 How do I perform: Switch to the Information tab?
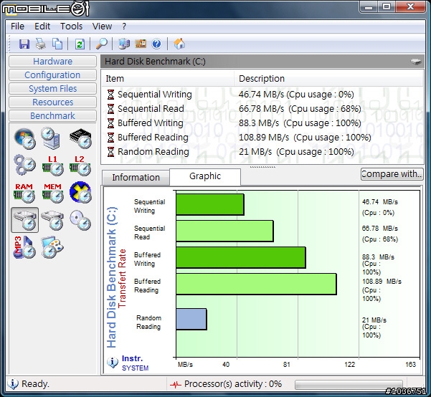[x=136, y=178]
